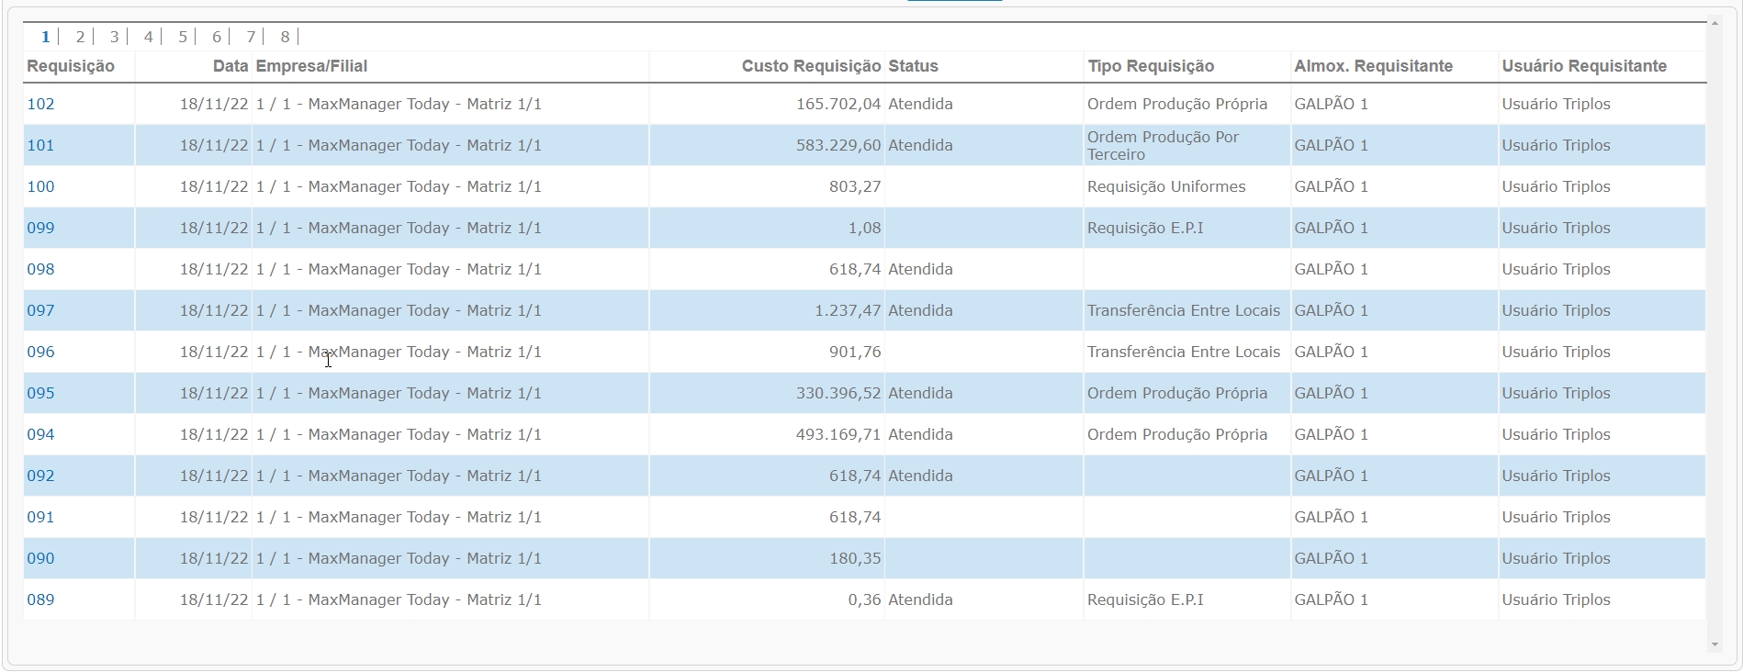Sort by Requisição column header

[71, 66]
